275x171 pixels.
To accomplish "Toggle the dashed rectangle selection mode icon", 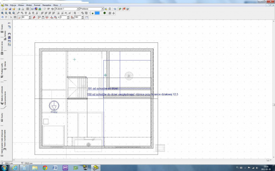I will point(86,17).
